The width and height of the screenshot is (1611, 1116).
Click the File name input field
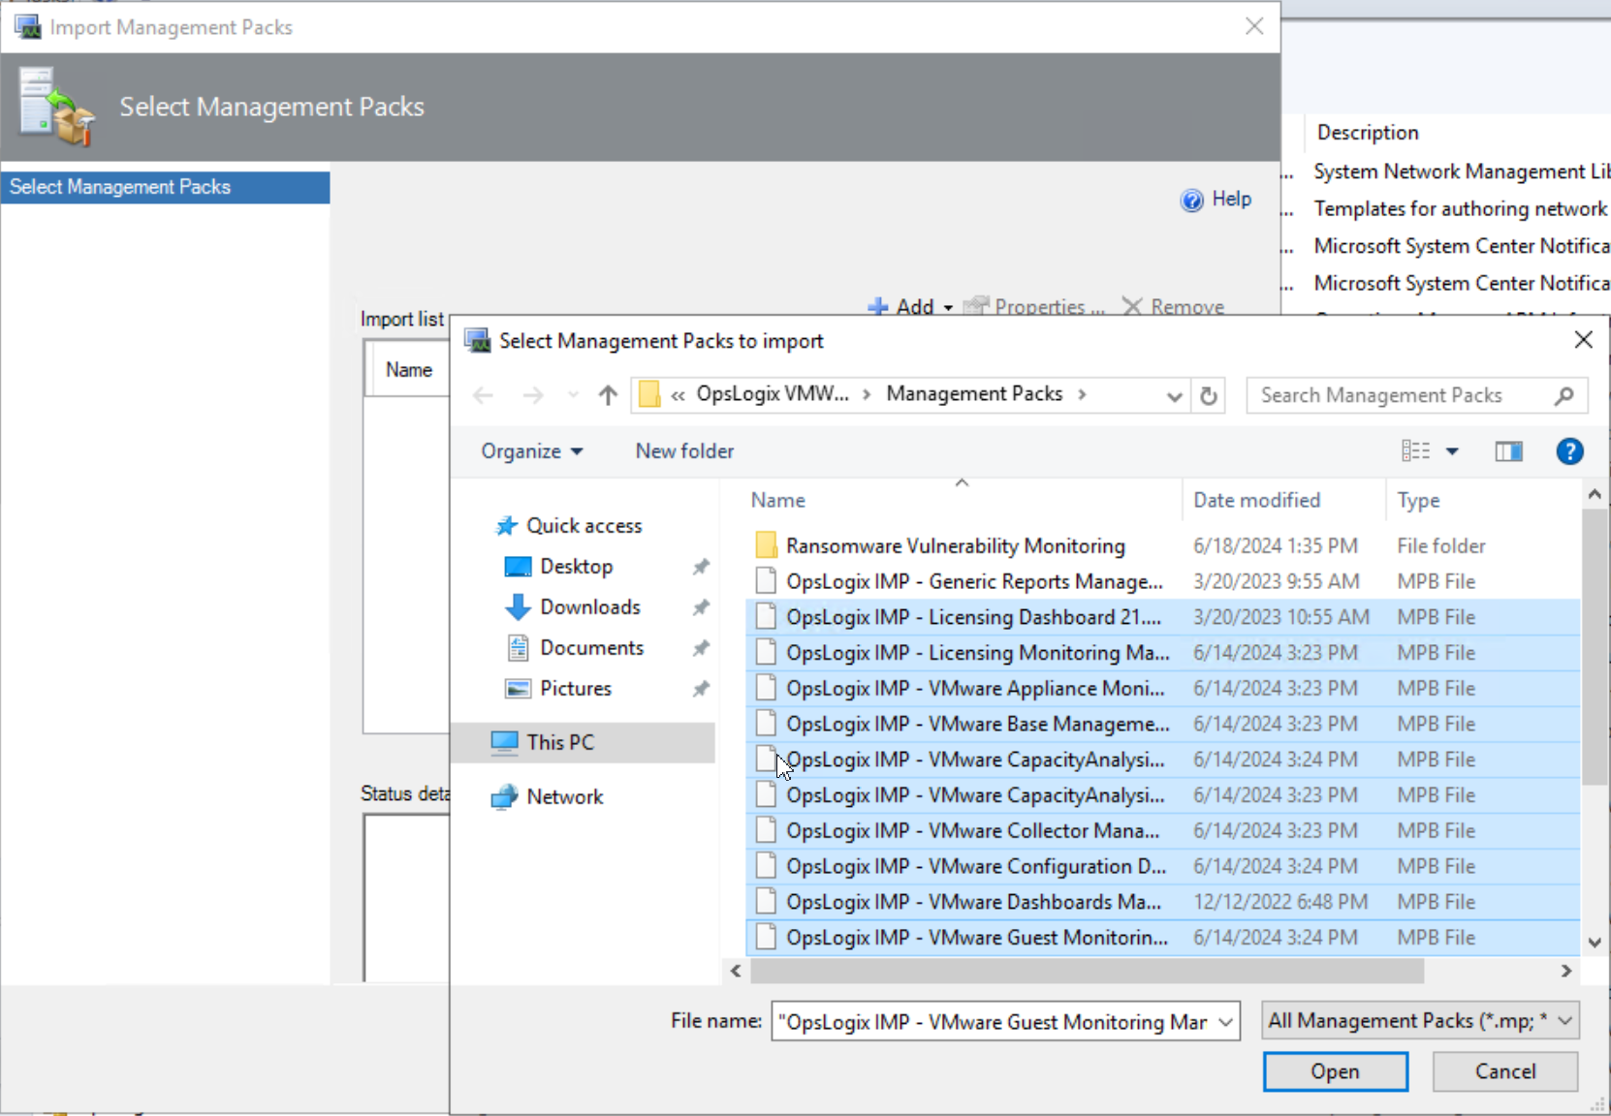pyautogui.click(x=994, y=1022)
